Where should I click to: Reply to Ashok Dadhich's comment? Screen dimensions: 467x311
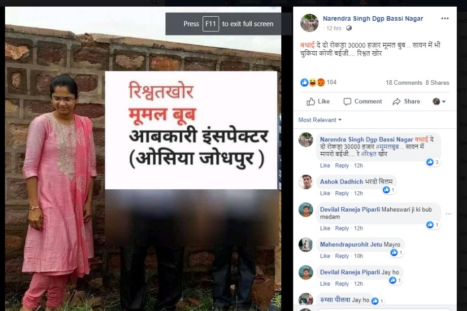pos(342,193)
